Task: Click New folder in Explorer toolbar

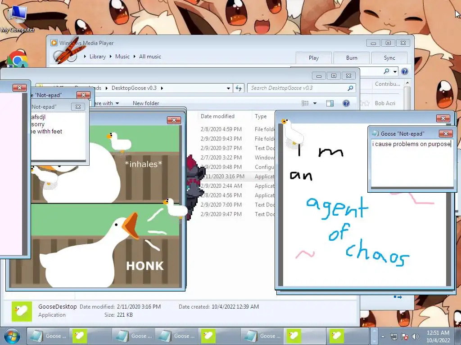Action: click(x=146, y=103)
